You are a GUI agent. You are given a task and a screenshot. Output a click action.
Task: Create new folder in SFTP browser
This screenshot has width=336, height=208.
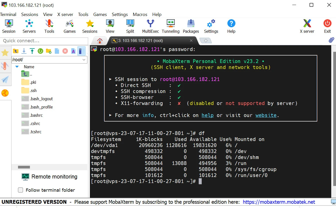click(x=48, y=51)
